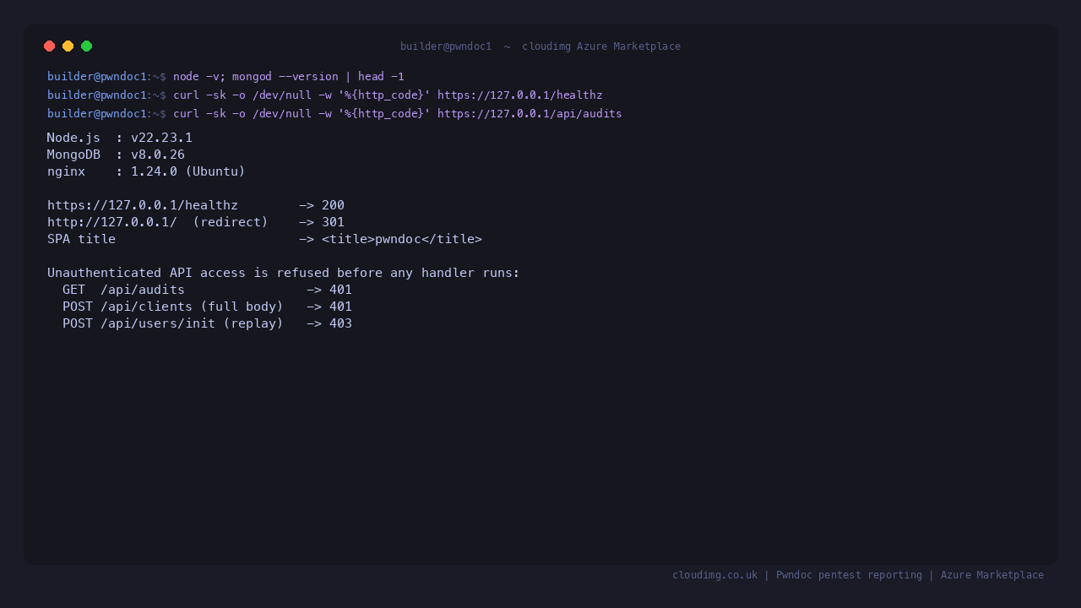Click the 'POST /api/users/init (replay)' line
The height and width of the screenshot is (608, 1081).
[207, 323]
